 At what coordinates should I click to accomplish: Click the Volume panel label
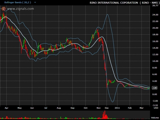(x=155, y=118)
